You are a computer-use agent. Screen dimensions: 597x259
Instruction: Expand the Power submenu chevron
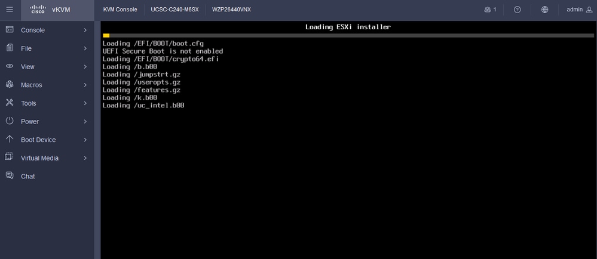click(x=85, y=121)
